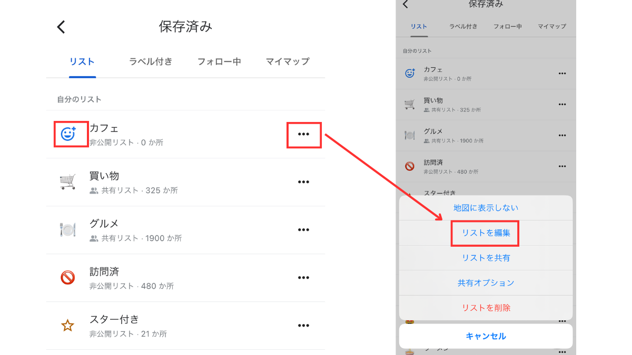Open the three-dot menu for 訪問済 in left panel
Image resolution: width=632 pixels, height=355 pixels.
303,278
